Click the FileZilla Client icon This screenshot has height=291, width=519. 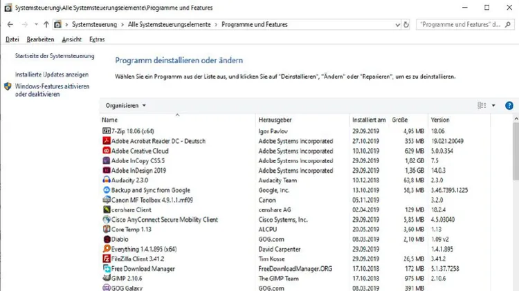(107, 259)
